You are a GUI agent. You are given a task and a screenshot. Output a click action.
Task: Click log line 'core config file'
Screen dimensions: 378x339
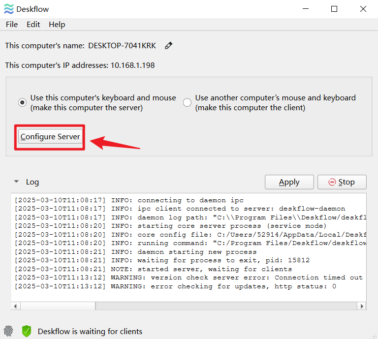190,235
